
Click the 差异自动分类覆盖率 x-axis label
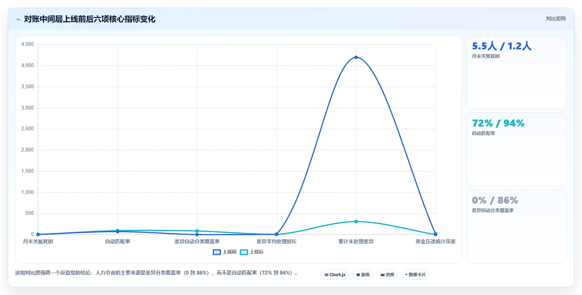pyautogui.click(x=197, y=241)
